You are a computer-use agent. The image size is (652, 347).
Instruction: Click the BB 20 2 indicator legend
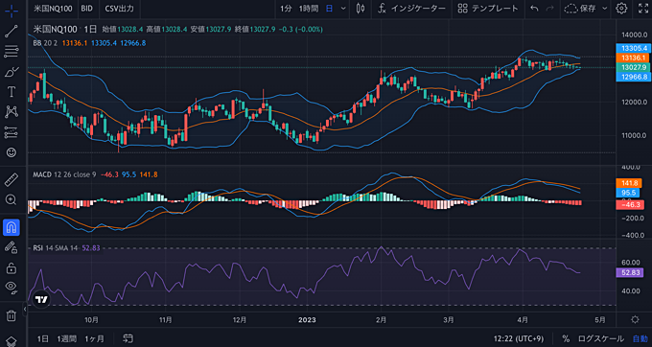click(x=45, y=43)
